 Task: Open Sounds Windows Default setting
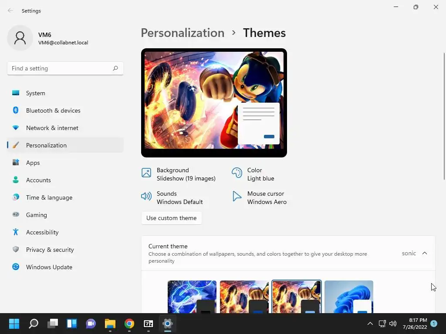(172, 198)
